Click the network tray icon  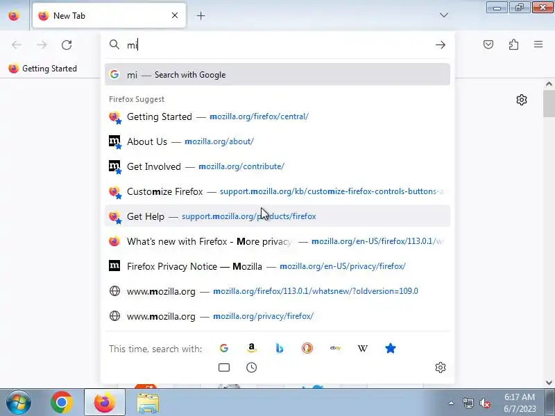click(x=468, y=403)
